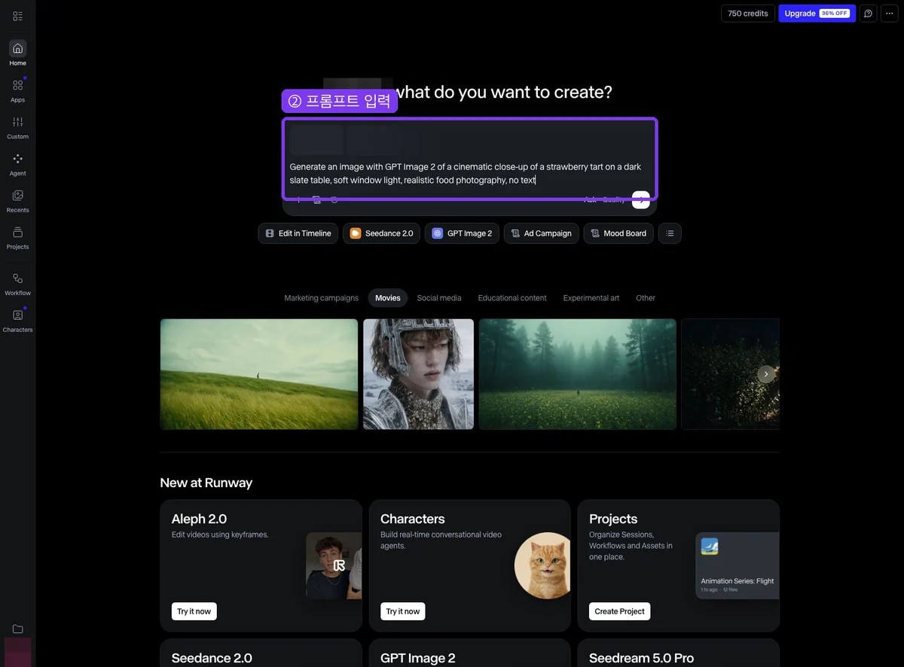Show next images with the carousel arrow
This screenshot has height=667, width=904.
click(x=766, y=374)
